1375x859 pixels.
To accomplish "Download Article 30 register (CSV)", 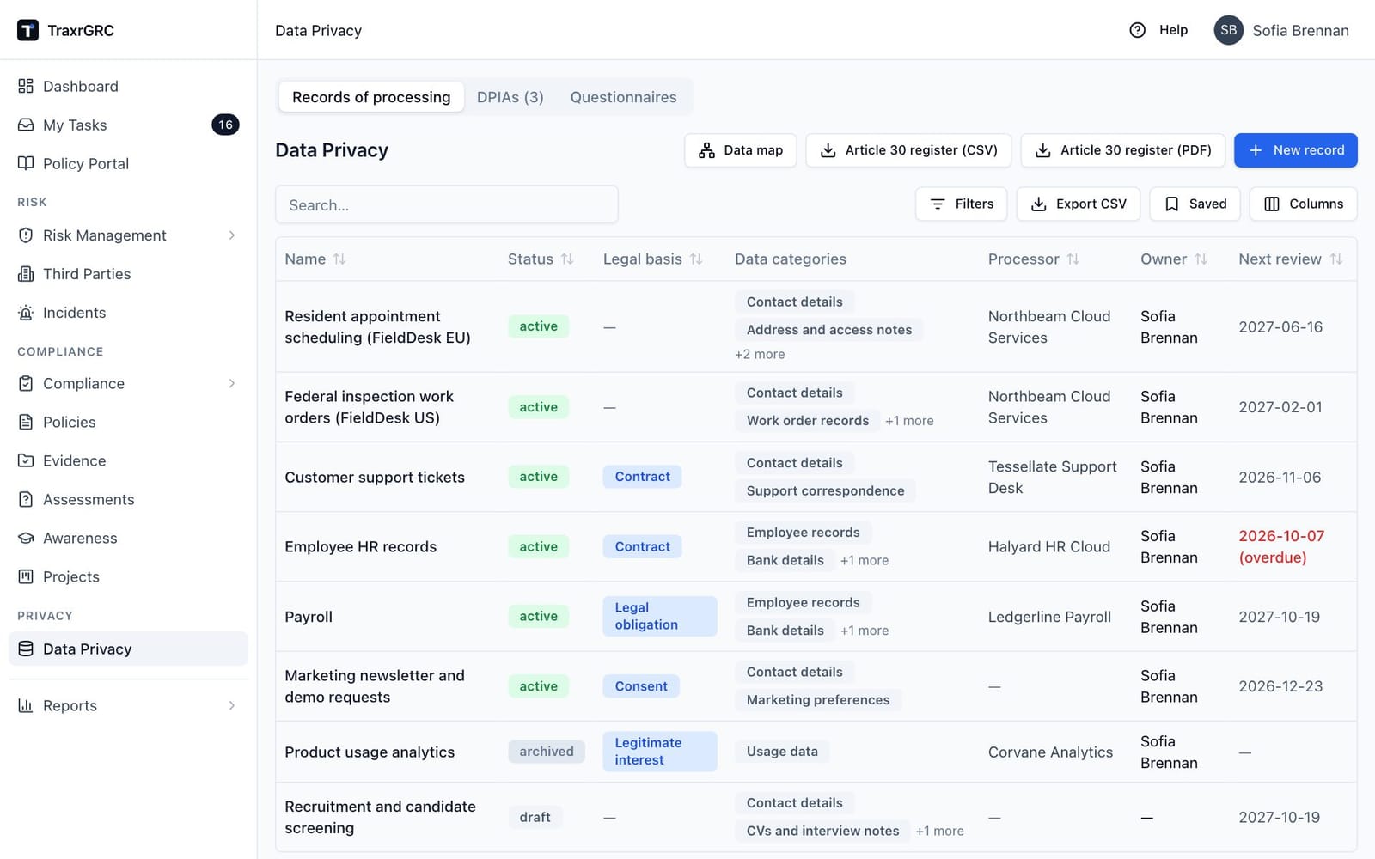I will [x=908, y=150].
